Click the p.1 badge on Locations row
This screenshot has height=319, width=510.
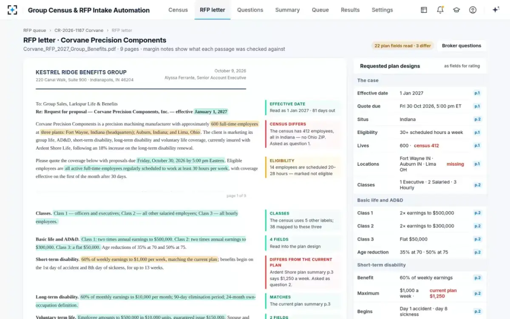click(x=477, y=164)
